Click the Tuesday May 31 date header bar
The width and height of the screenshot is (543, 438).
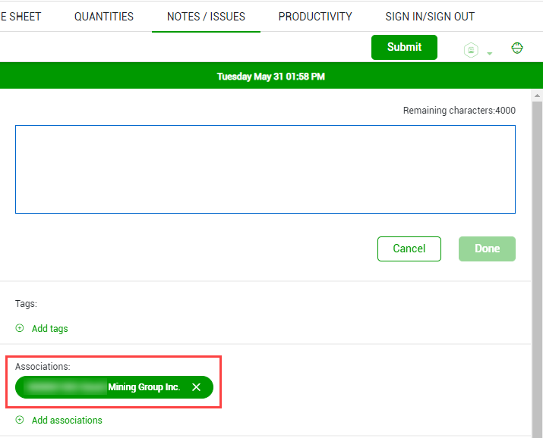tap(271, 76)
